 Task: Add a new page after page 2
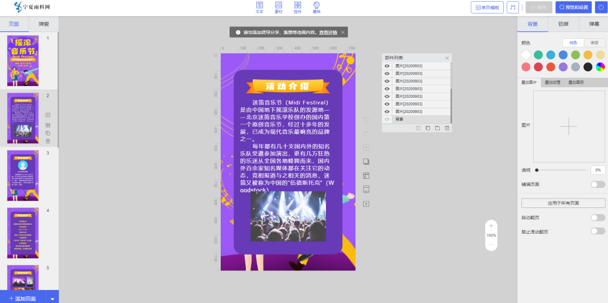point(48,115)
